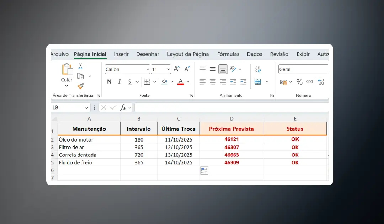Select the Format Painter brush icon
Screen dimensions: 384x224
pos(81,86)
